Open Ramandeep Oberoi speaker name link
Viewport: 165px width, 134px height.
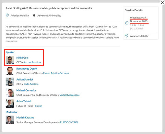click(x=27, y=69)
